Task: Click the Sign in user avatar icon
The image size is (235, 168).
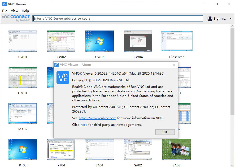Action: point(210,19)
